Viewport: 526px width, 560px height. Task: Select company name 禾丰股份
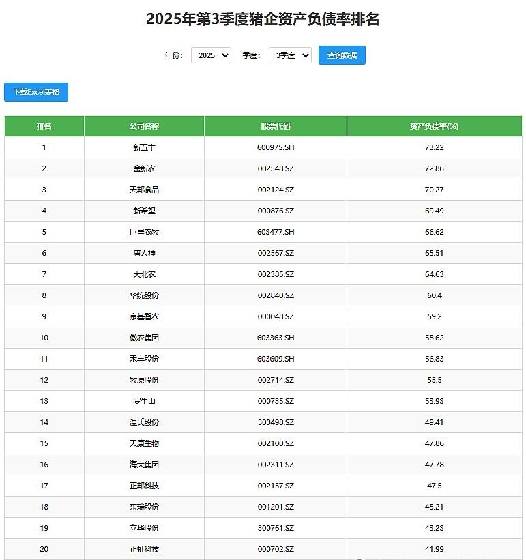[144, 359]
